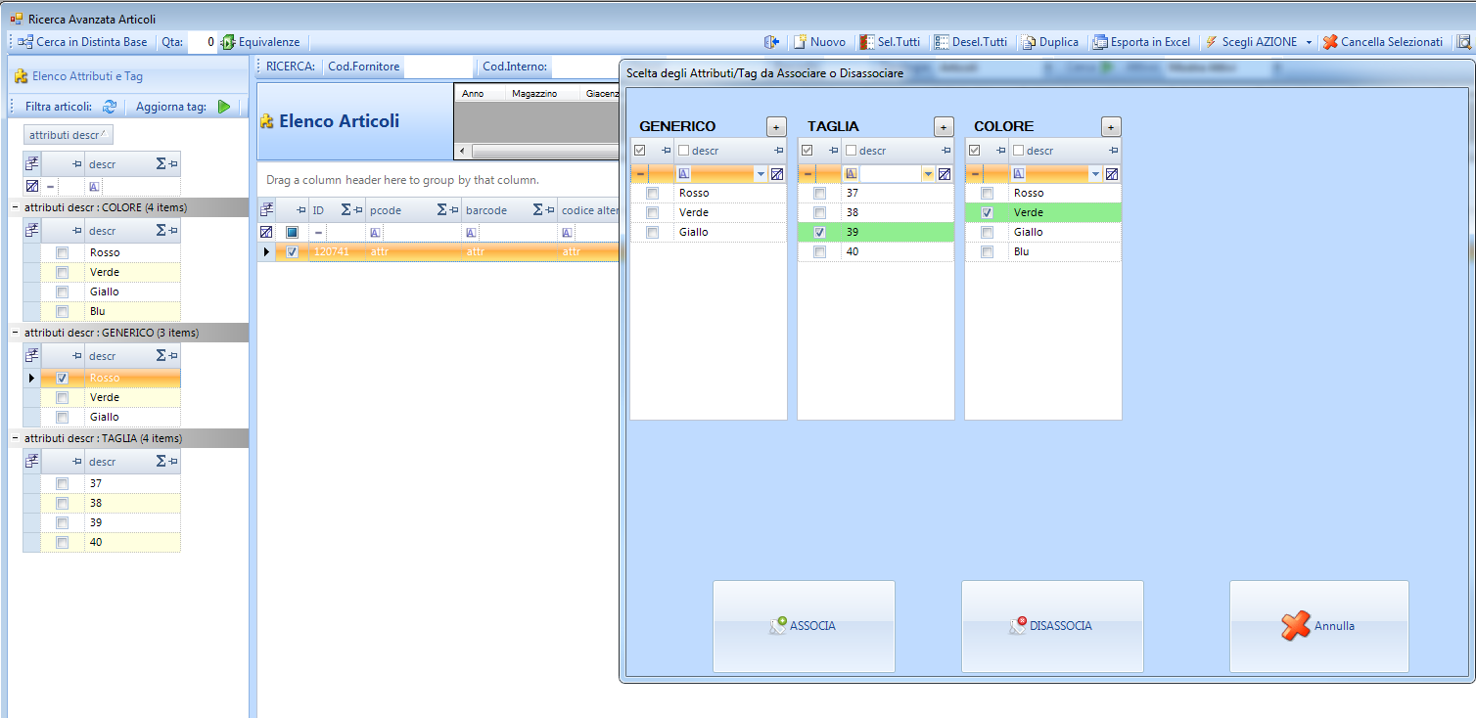Collapse the COLORE (4 items) group
Image resolution: width=1476 pixels, height=718 pixels.
click(15, 207)
